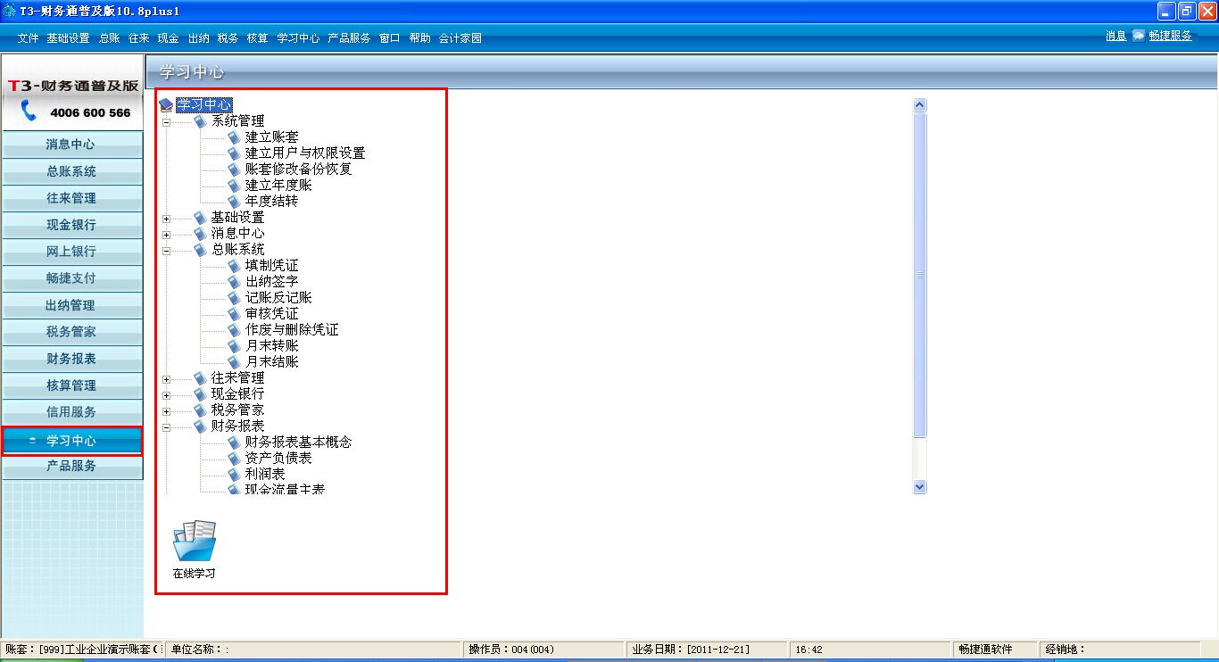Open the 消息 link at top right
This screenshot has height=662, width=1219.
1115,36
